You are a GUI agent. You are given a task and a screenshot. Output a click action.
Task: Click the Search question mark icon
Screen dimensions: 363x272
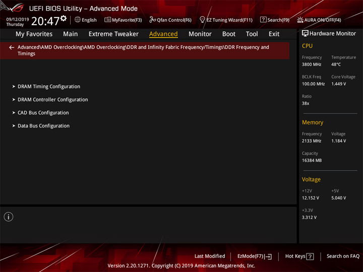click(263, 20)
